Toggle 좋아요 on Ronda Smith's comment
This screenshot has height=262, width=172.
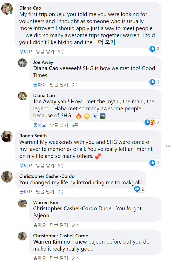(26, 165)
